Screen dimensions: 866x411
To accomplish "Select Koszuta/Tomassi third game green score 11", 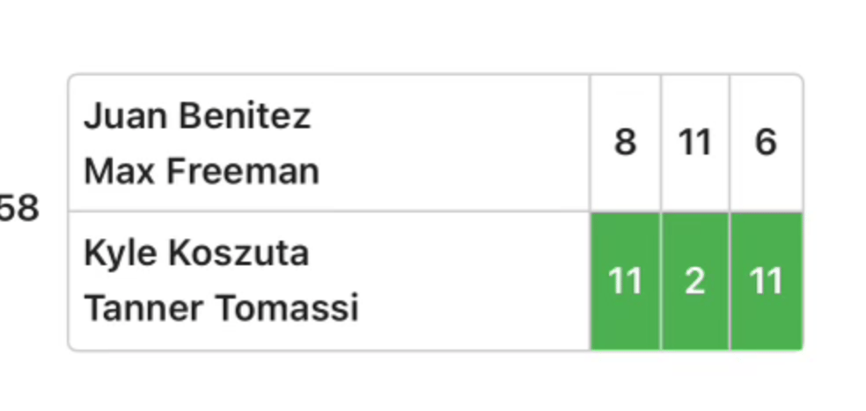I will [x=766, y=281].
